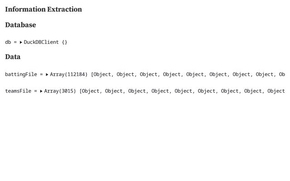The image size is (290, 181).
Task: Click second Object in teamsFile array
Action: click(x=114, y=91)
